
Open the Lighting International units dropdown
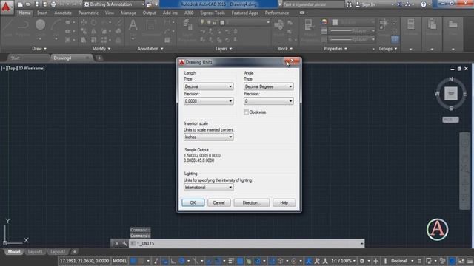[x=209, y=187]
